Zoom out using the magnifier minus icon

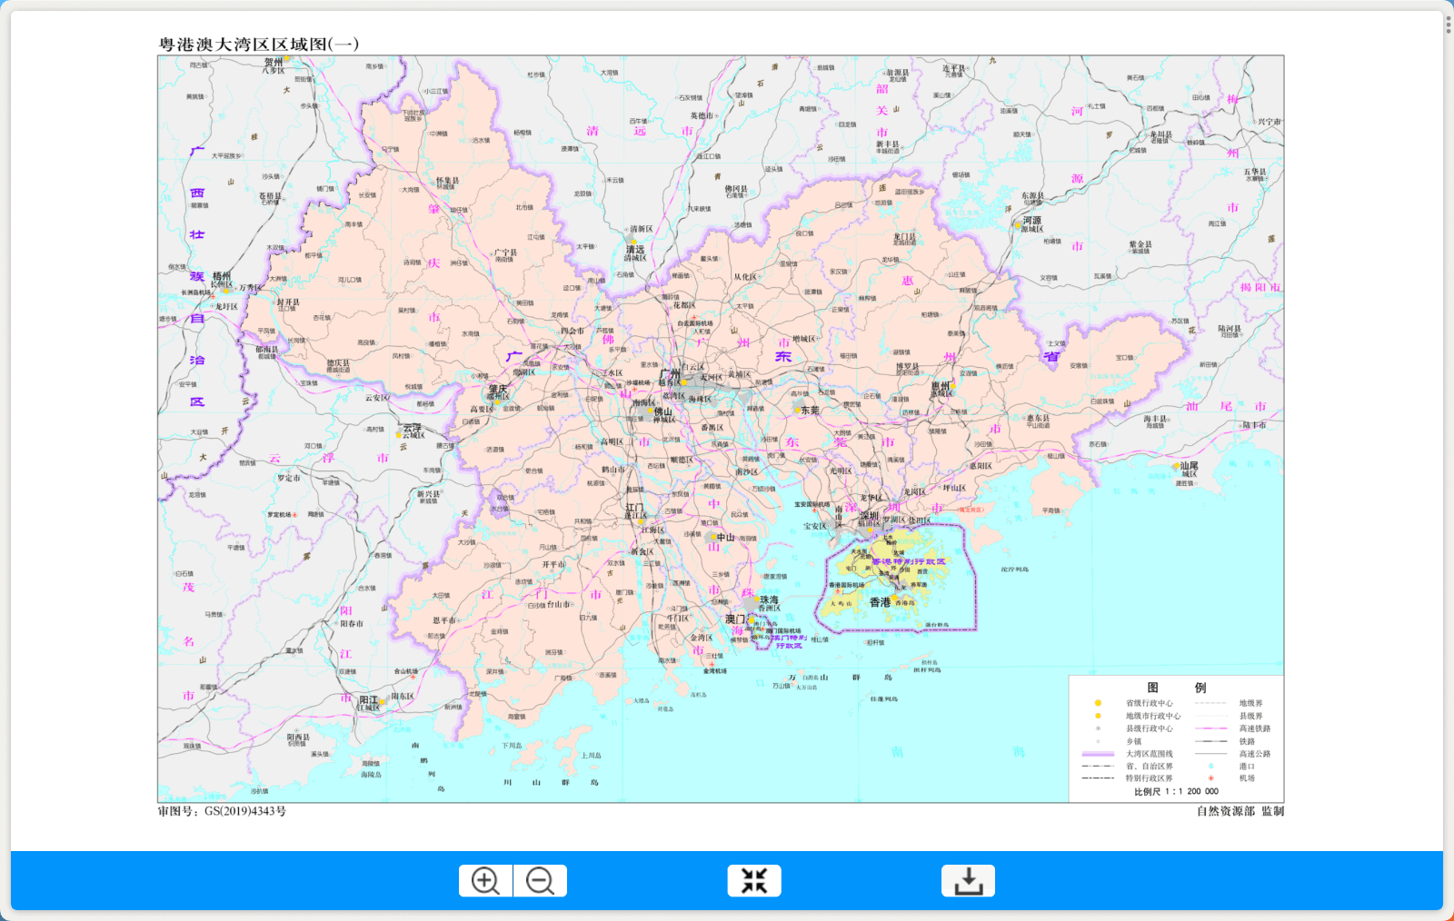540,881
